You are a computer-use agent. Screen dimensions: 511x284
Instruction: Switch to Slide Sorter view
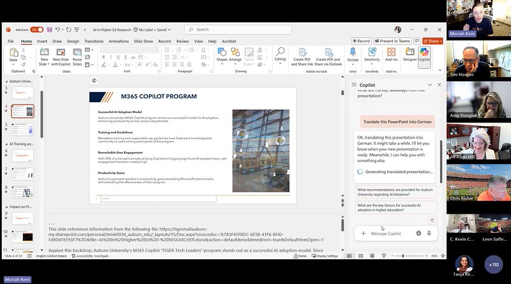tap(361, 256)
